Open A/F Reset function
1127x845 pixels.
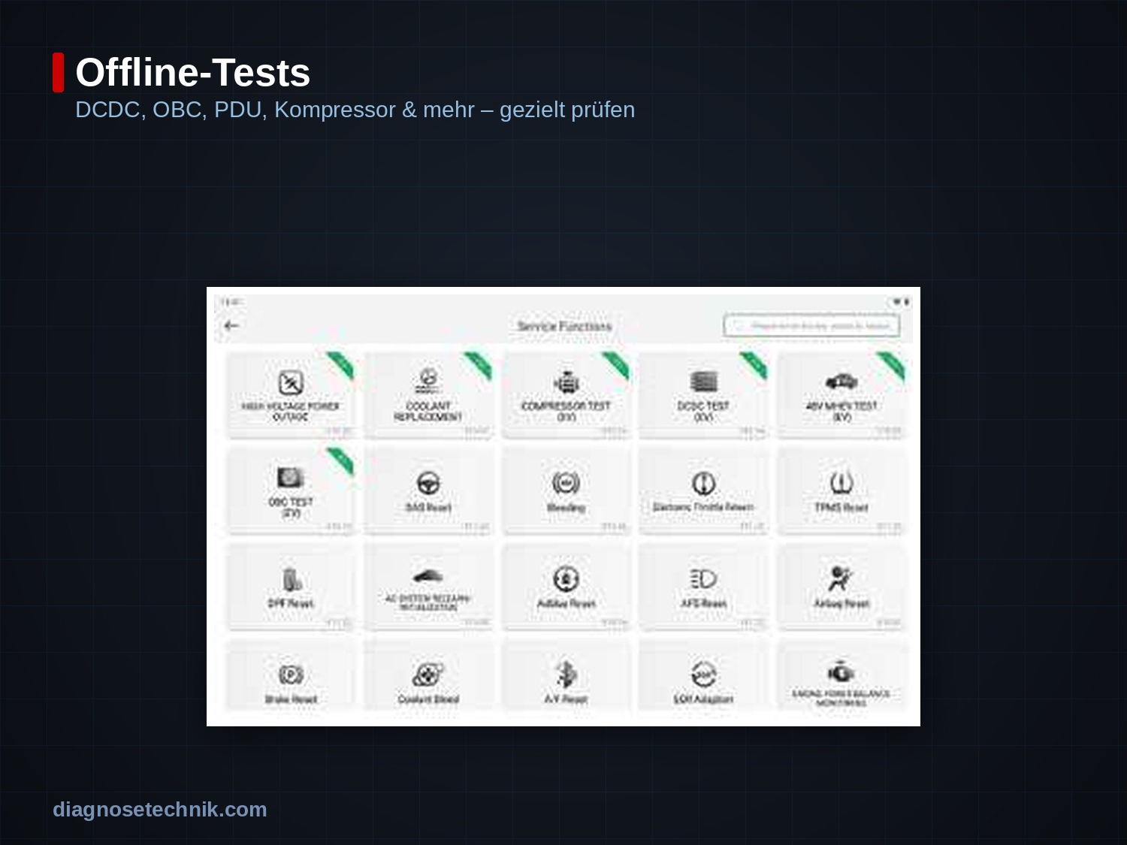pos(566,676)
